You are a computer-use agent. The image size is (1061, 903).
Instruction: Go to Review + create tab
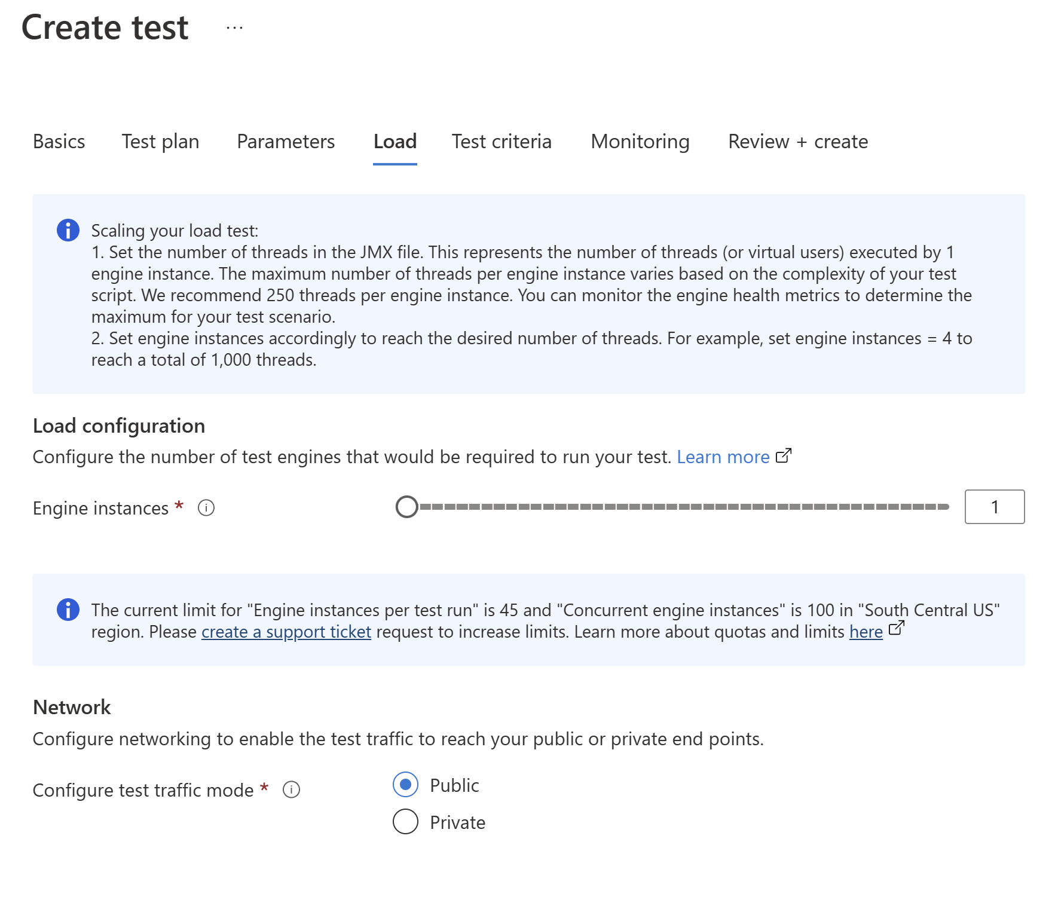point(797,142)
